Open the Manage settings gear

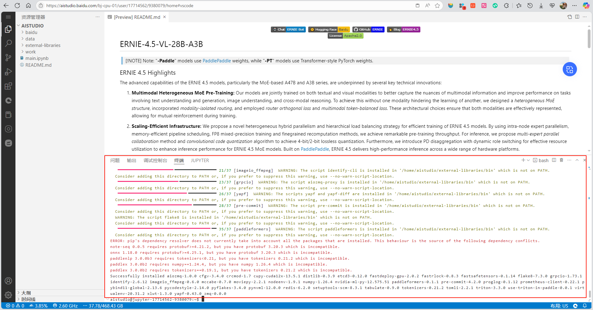tap(8, 295)
